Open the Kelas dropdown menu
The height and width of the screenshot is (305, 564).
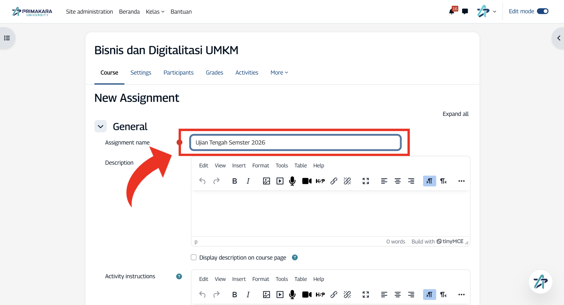(x=155, y=12)
